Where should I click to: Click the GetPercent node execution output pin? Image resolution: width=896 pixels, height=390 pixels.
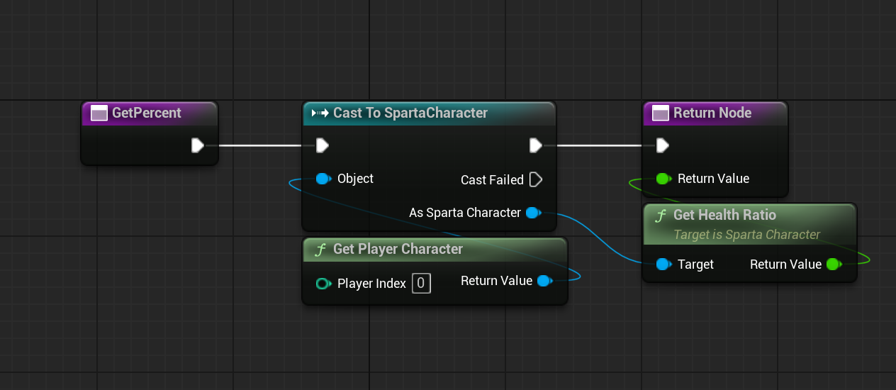[x=198, y=145]
